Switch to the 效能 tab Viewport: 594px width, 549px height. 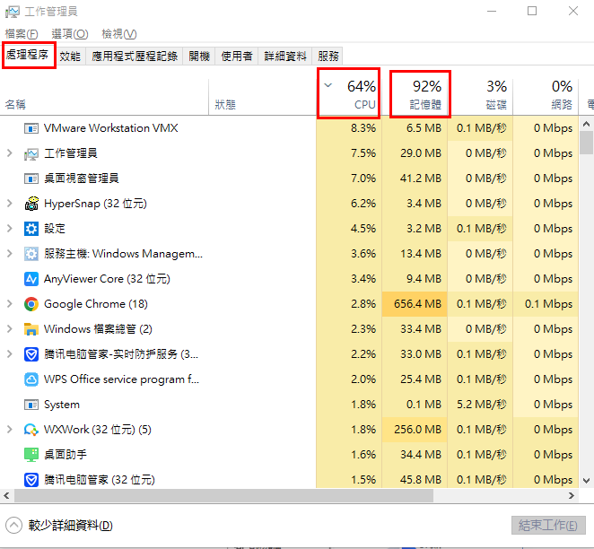(70, 57)
